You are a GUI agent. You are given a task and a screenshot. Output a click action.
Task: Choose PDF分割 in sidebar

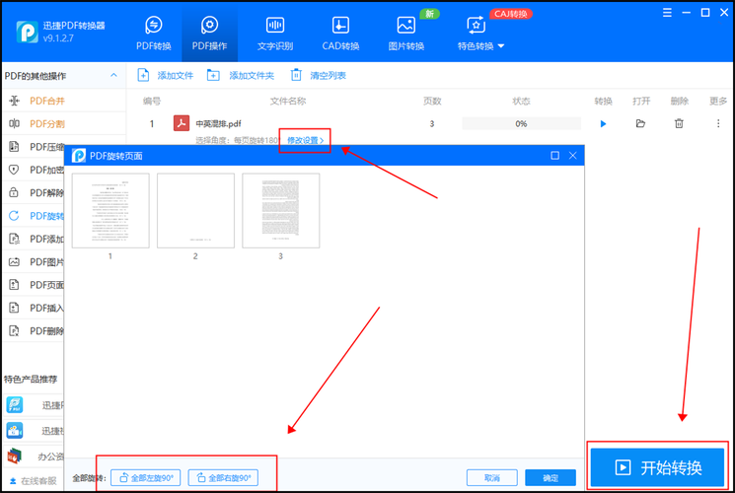coord(49,124)
